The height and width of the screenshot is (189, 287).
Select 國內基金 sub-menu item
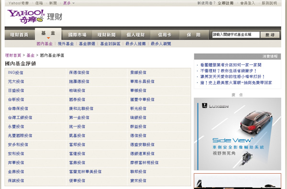(x=44, y=44)
